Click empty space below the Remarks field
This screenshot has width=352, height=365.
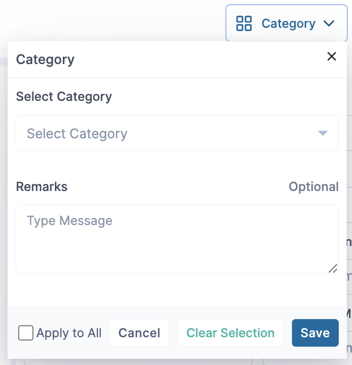click(177, 291)
